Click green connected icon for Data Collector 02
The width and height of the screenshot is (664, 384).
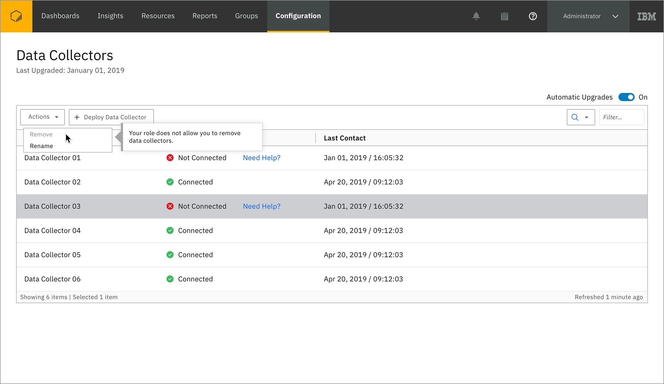point(170,182)
